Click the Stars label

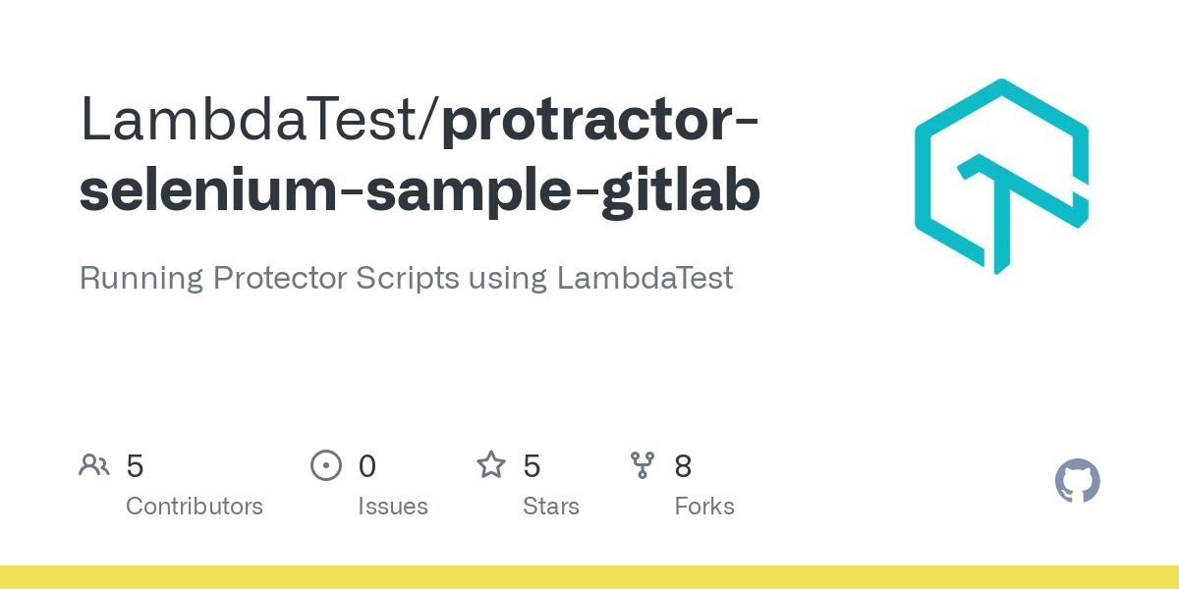click(x=550, y=507)
